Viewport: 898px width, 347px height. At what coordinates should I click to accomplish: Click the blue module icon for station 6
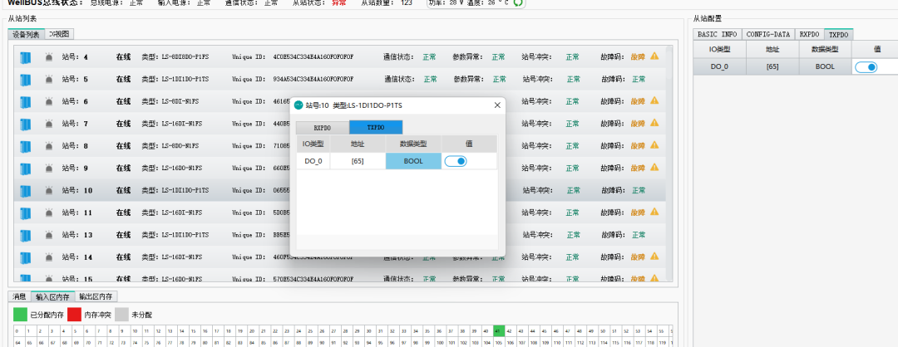click(25, 102)
